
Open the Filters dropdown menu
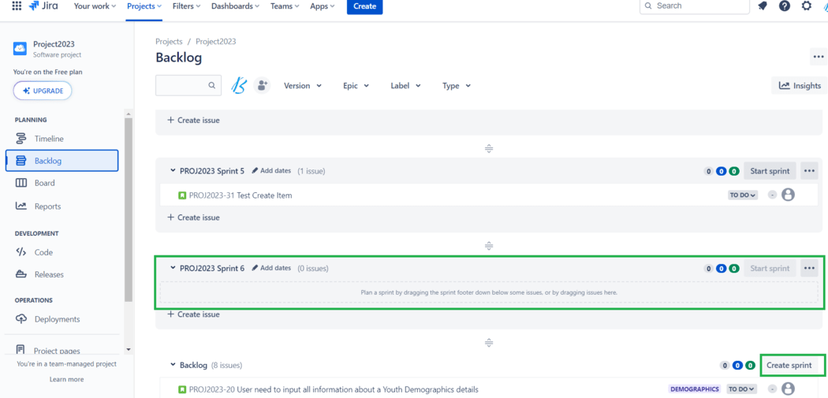click(x=186, y=6)
